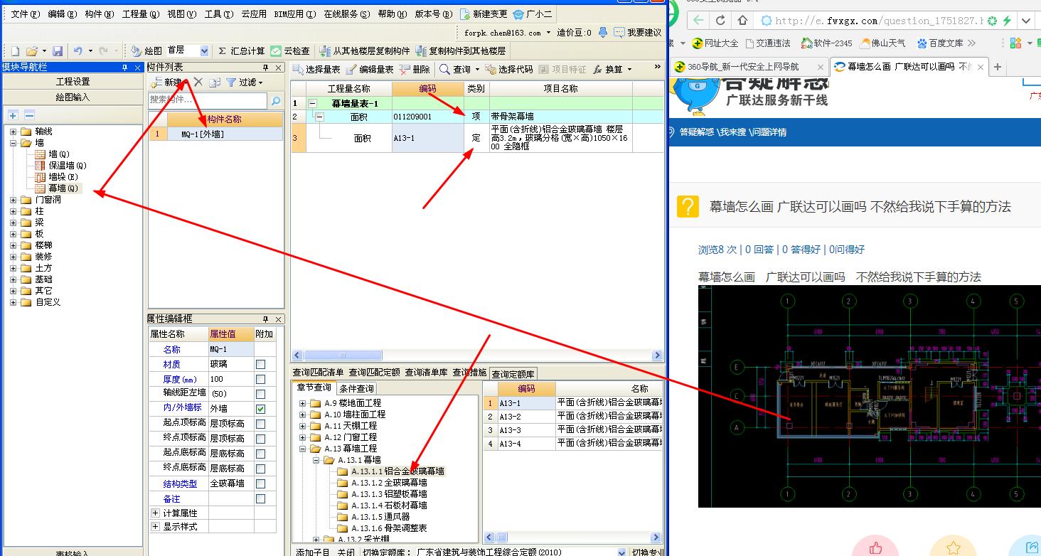Toggle 起点底标高 attachment checkbox

[261, 453]
